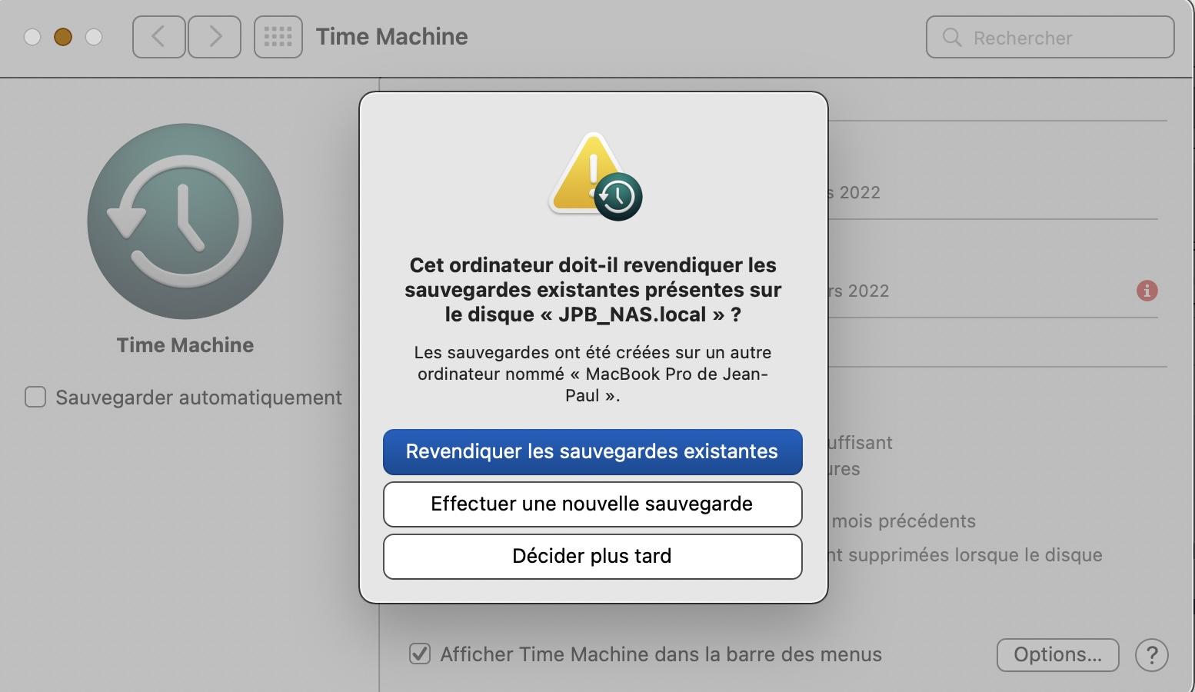Click the back navigation arrow
This screenshot has height=692, width=1195.
tap(158, 36)
